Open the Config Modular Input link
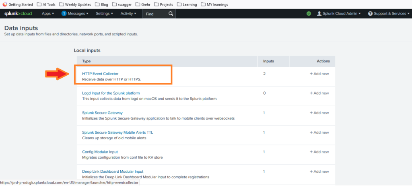This screenshot has width=412, height=186. pyautogui.click(x=99, y=152)
